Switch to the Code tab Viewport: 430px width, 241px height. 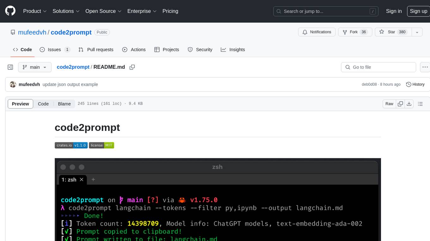coord(22,50)
